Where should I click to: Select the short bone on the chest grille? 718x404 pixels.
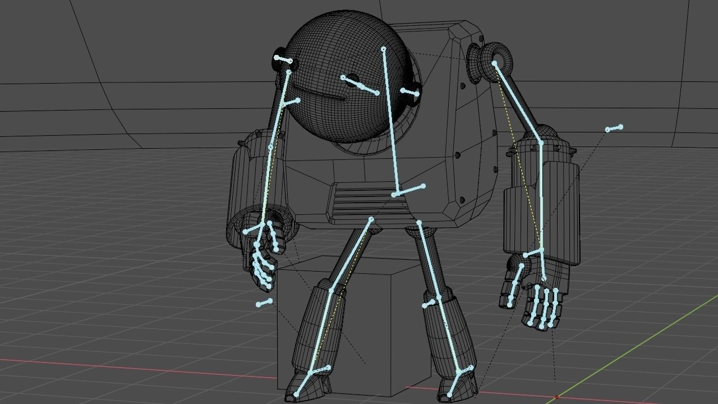[x=408, y=190]
